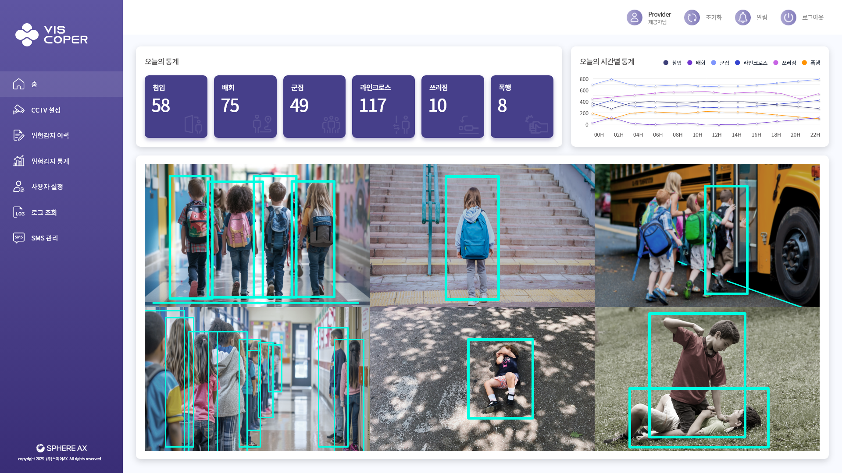842x473 pixels.
Task: Open notifications via the bell icon
Action: [x=742, y=18]
